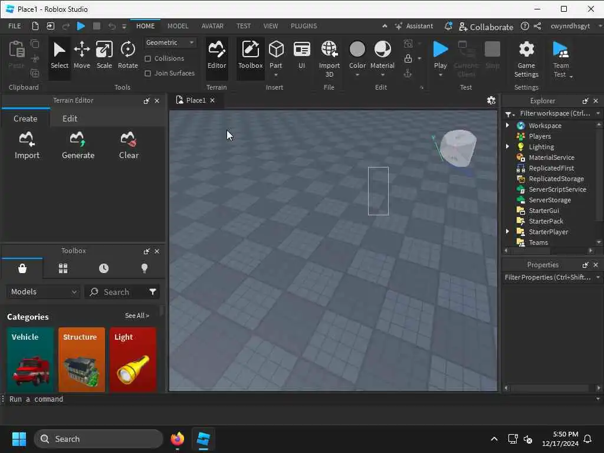604x453 pixels.
Task: Click the Toolbox Search field
Action: coord(116,292)
